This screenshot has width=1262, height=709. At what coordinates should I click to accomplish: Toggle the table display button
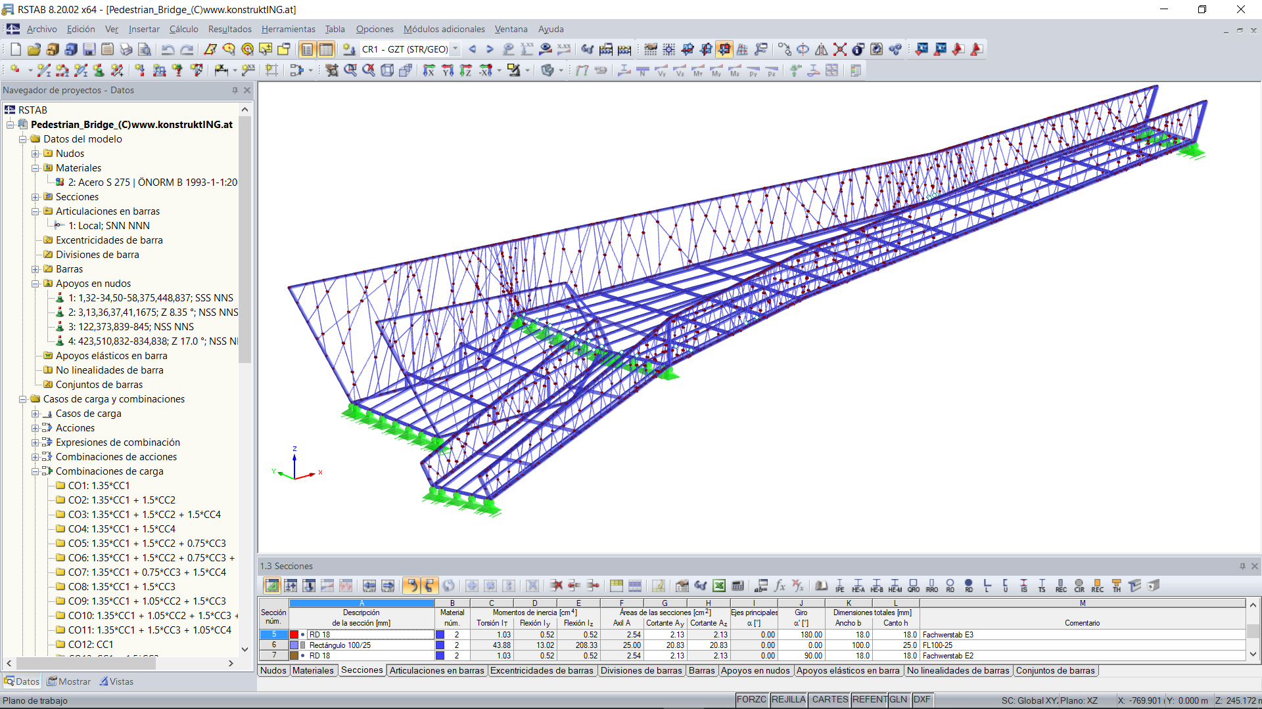(x=326, y=49)
